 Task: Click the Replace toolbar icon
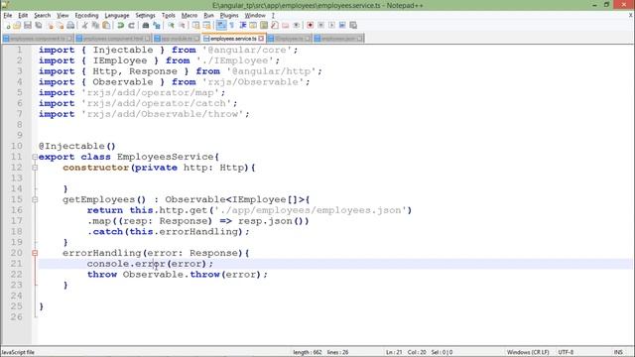(x=157, y=25)
